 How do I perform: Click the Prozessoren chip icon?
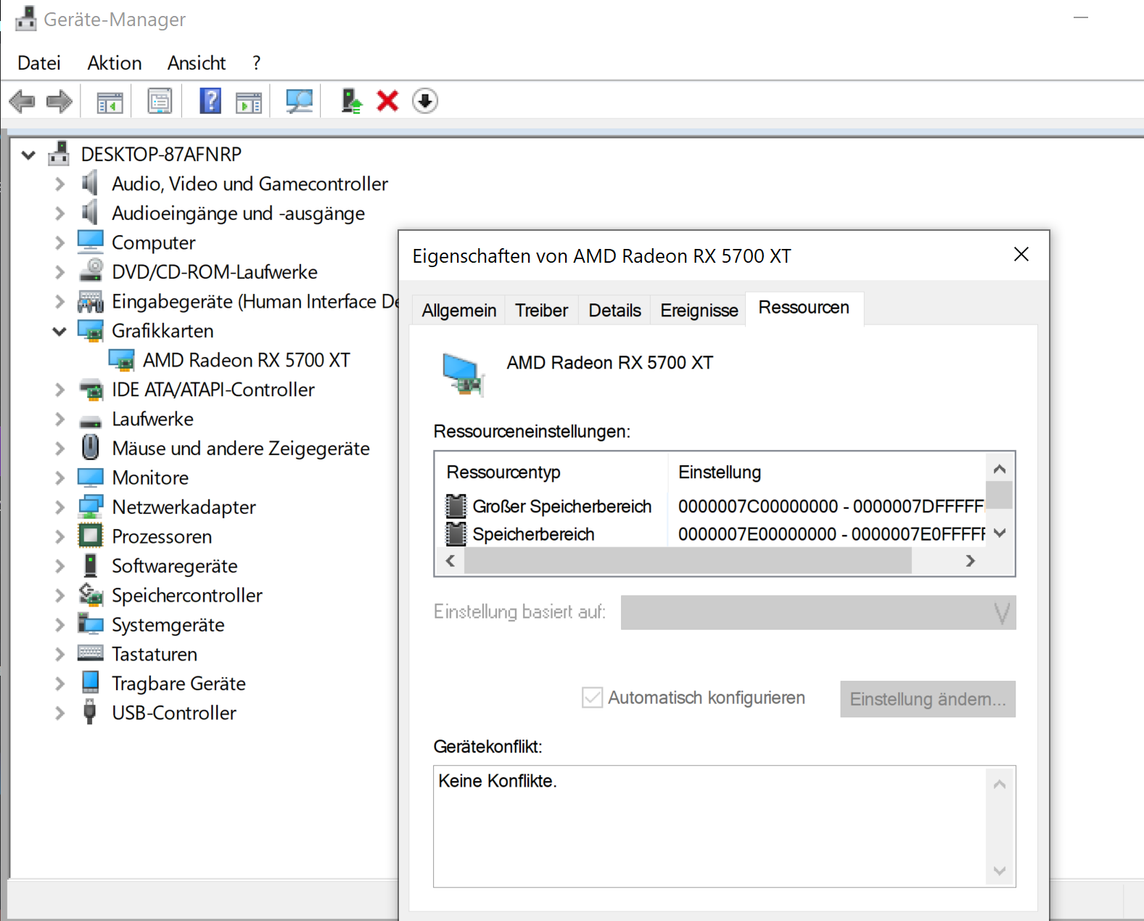coord(91,536)
